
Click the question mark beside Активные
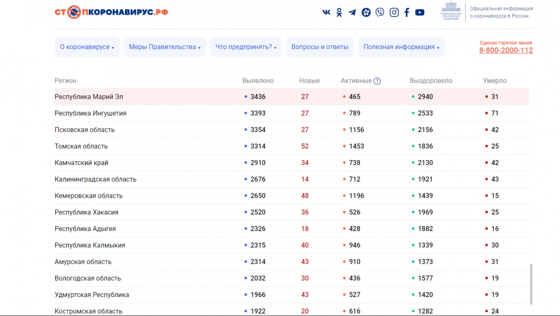(377, 81)
